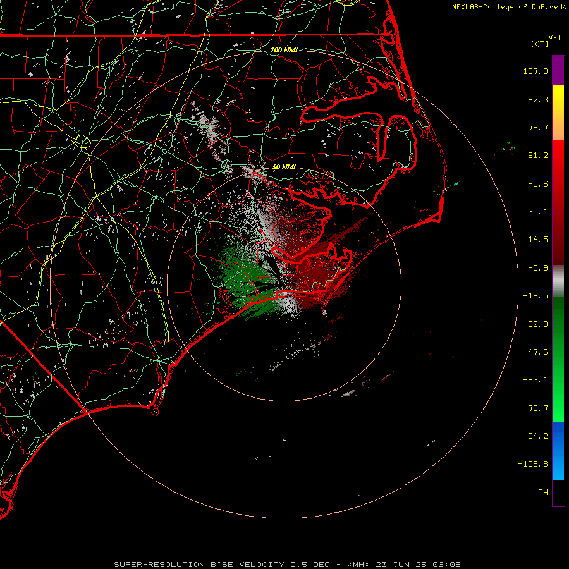Click the VEL legend title
Image resolution: width=569 pixels, height=569 pixels.
[x=555, y=38]
